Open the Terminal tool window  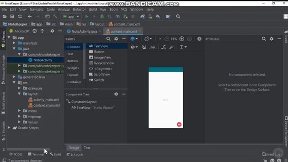click(36, 154)
